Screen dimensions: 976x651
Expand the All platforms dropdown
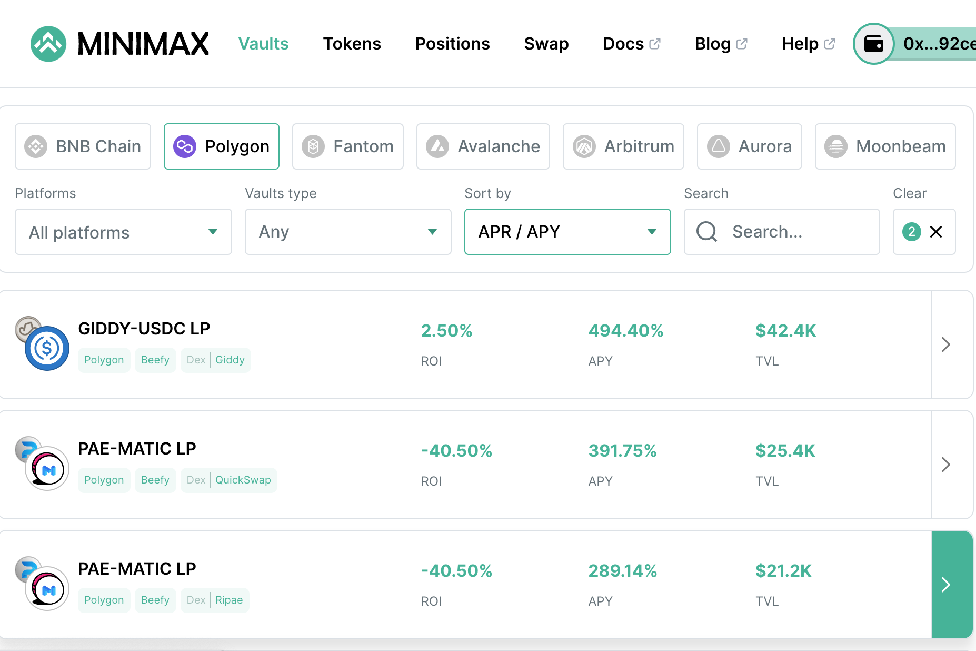click(x=123, y=232)
